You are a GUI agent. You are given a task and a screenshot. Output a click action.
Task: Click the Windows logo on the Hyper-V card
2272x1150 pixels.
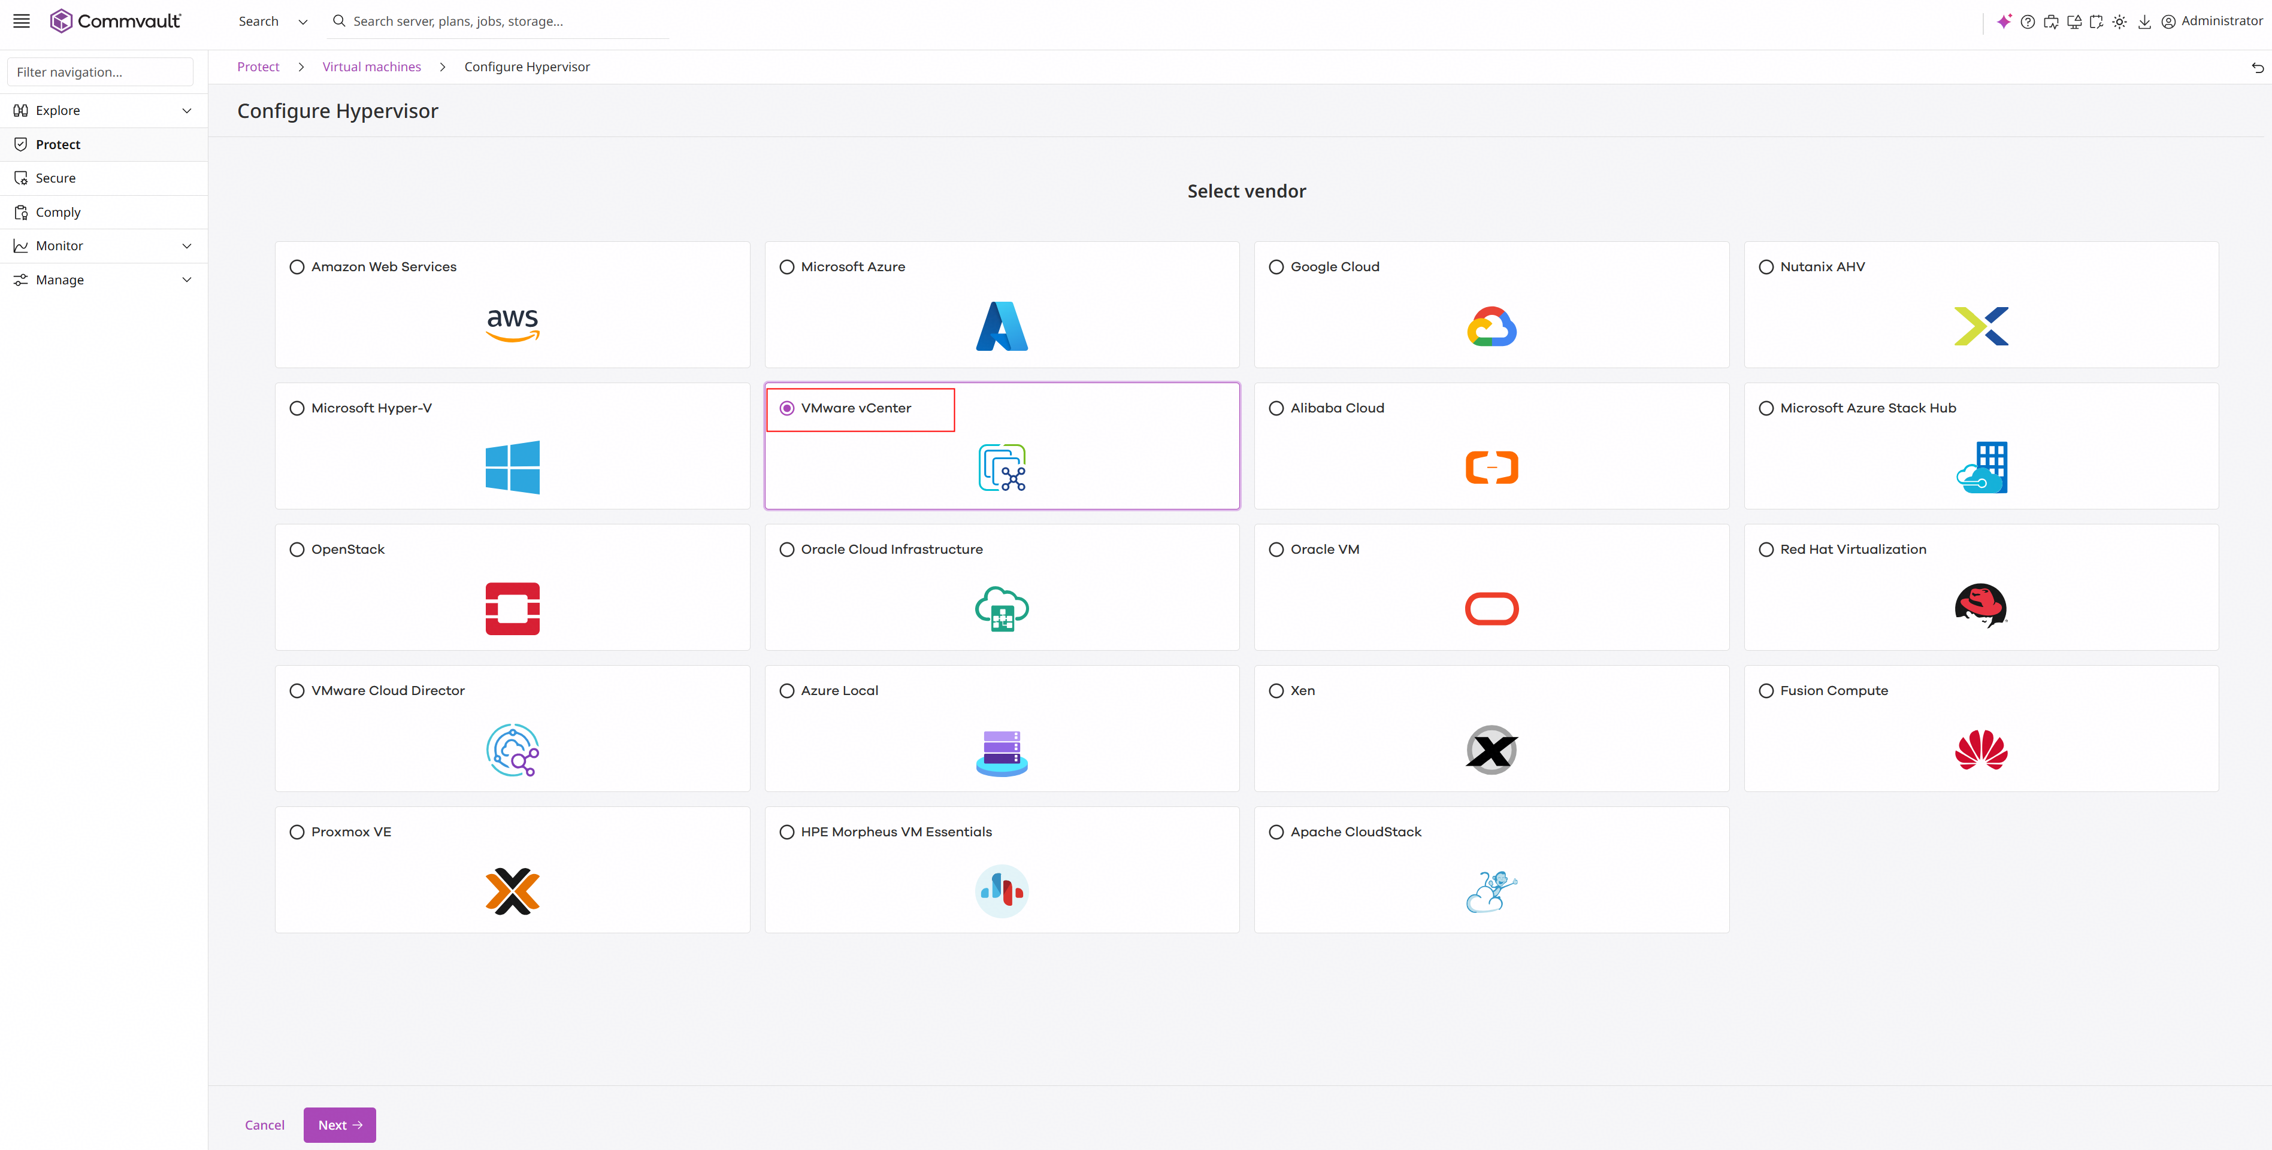(512, 467)
